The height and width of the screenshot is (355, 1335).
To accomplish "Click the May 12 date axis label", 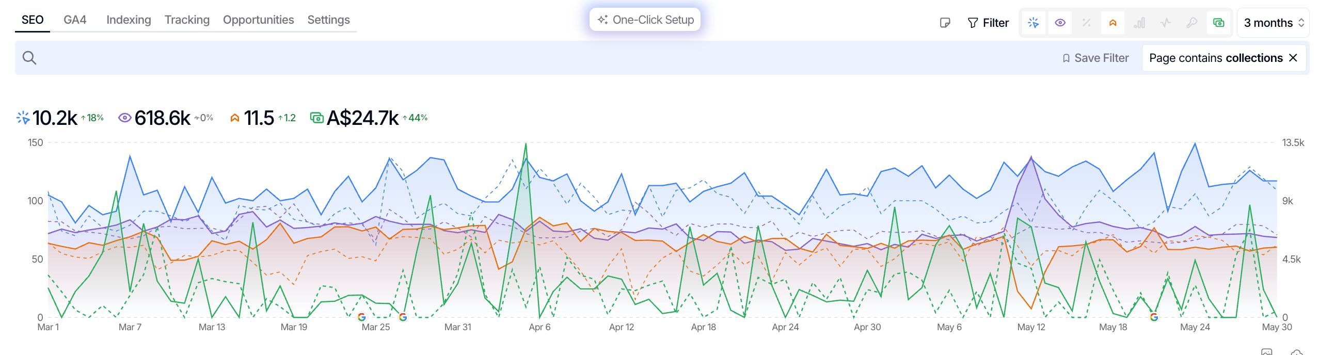I will [1031, 328].
